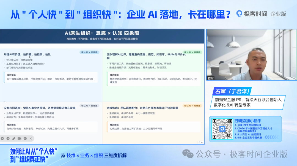Click the speaker's webcam video
Image resolution: width=297 pixels, height=166 pixels.
point(251,55)
